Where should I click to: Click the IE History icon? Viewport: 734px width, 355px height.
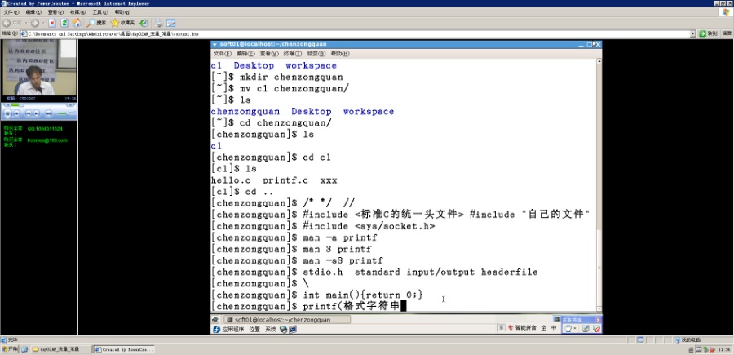tap(144, 23)
